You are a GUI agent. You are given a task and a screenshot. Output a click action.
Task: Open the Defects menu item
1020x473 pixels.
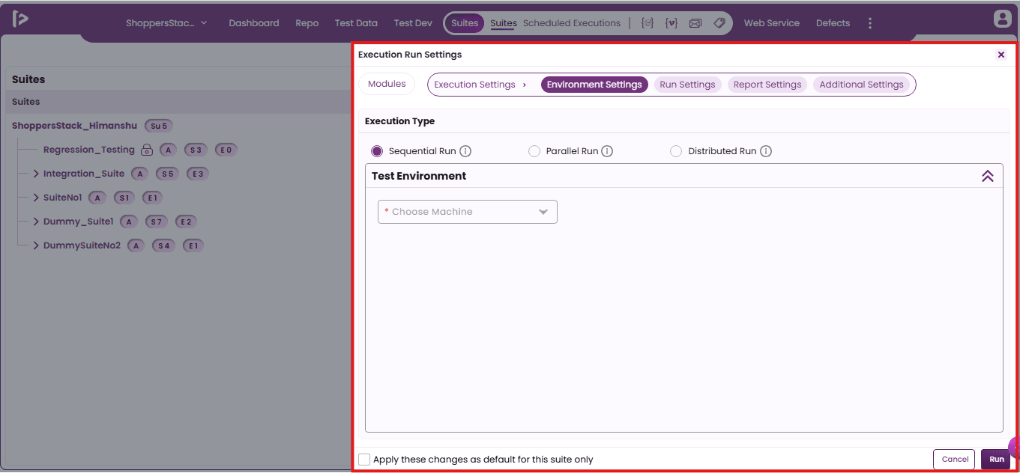[833, 23]
